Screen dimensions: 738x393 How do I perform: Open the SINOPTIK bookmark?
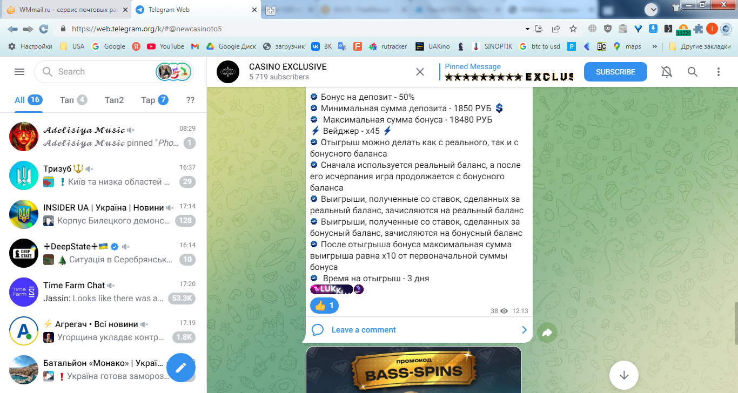point(493,46)
